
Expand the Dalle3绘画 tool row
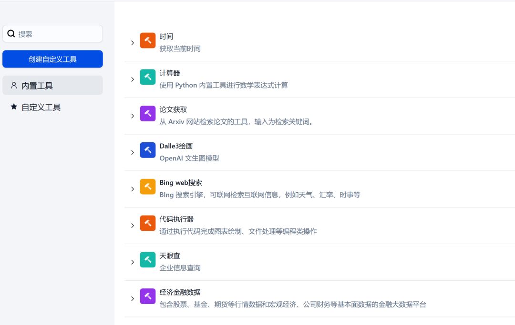pos(133,152)
